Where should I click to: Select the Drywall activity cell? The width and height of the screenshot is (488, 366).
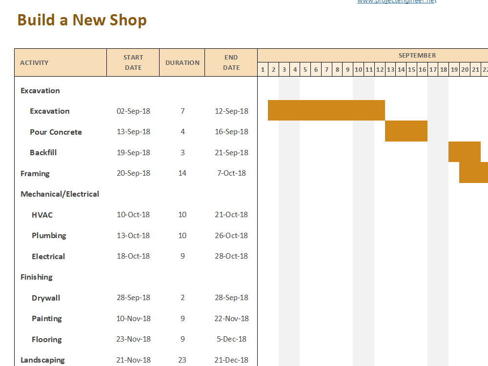coord(46,298)
